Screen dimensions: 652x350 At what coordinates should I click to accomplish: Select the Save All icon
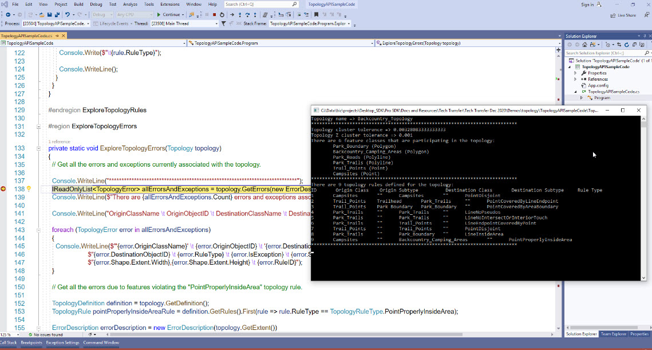(x=57, y=15)
